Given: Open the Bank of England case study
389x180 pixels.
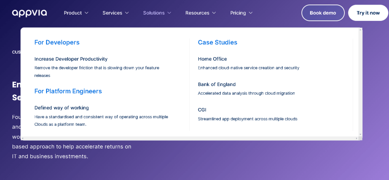Looking at the screenshot, I should [217, 85].
